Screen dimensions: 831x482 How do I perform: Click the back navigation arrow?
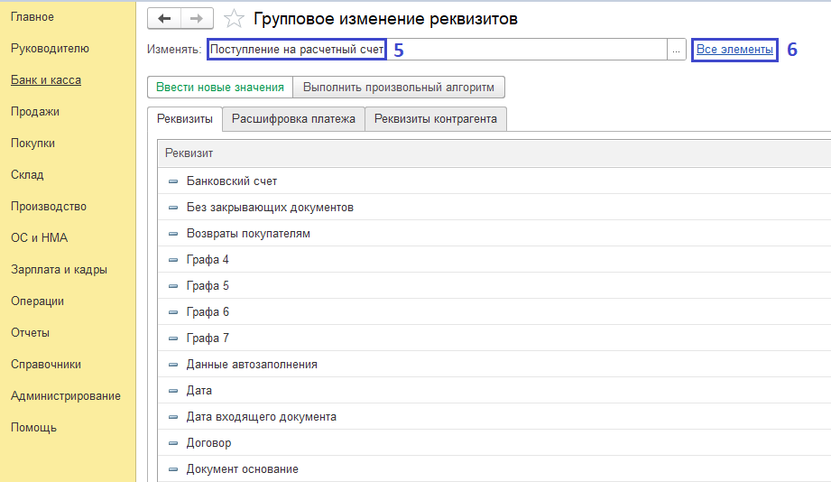163,19
